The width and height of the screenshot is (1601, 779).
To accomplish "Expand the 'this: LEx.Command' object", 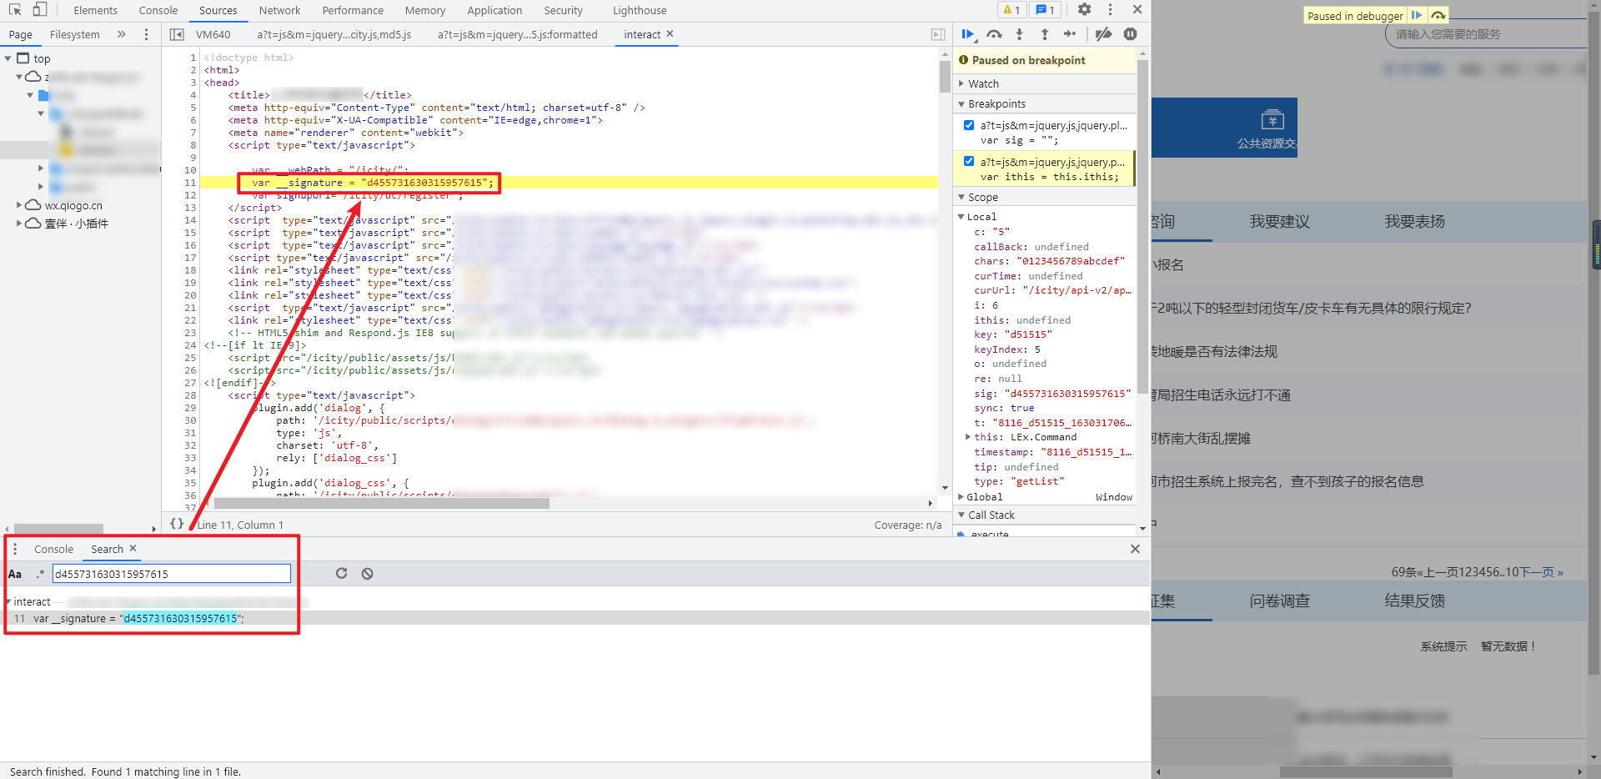I will tap(968, 436).
